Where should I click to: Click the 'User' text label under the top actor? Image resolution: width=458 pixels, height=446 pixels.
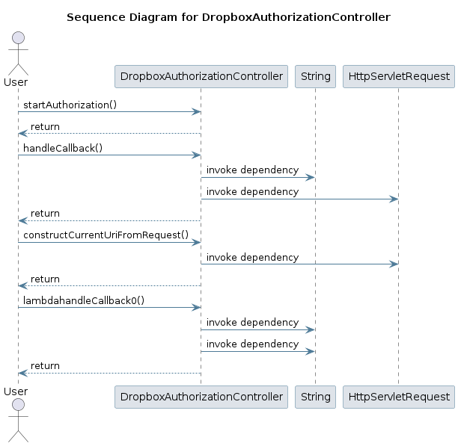pyautogui.click(x=16, y=82)
